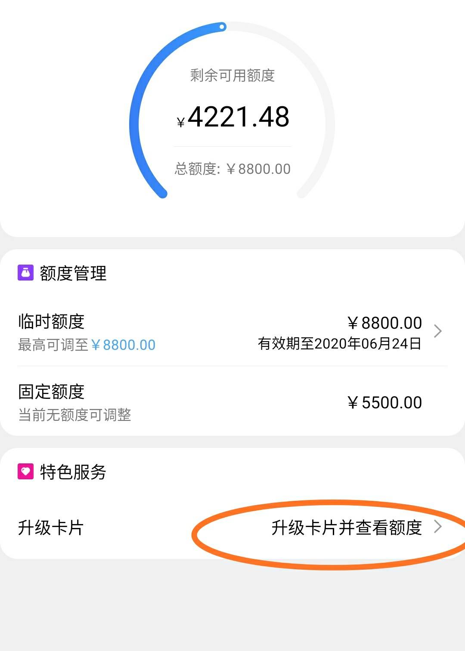Tap the remaining balance ￥4221.48
This screenshot has height=651, width=465.
233,117
